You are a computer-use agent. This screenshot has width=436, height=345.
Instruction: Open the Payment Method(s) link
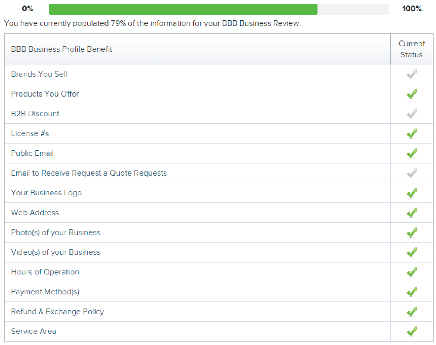pos(45,292)
